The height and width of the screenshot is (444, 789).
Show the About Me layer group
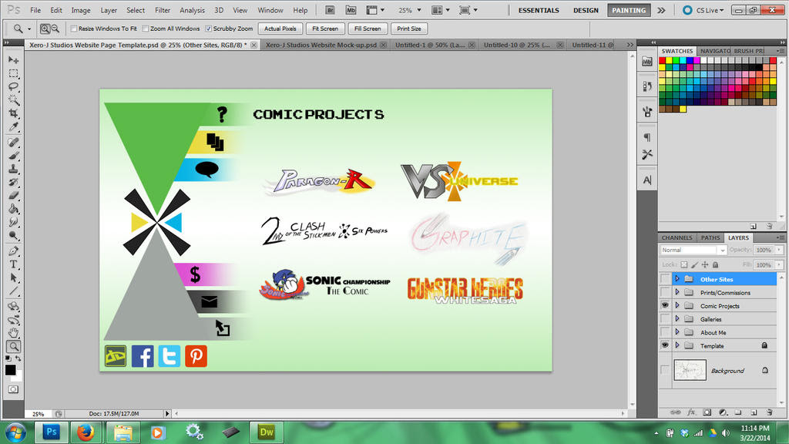coord(665,332)
